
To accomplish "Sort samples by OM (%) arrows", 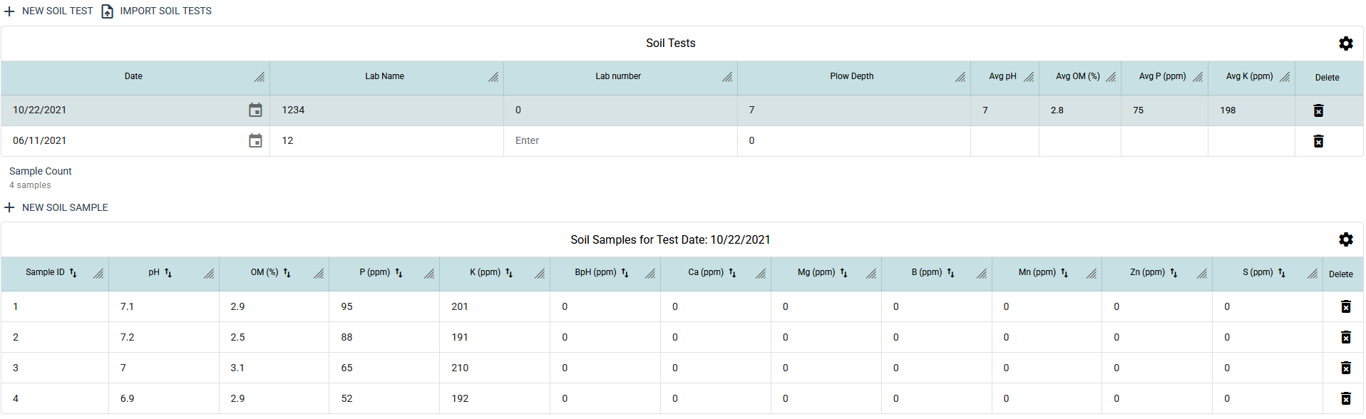I will [x=287, y=273].
